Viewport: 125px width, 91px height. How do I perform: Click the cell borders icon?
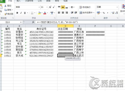(x=32, y=13)
